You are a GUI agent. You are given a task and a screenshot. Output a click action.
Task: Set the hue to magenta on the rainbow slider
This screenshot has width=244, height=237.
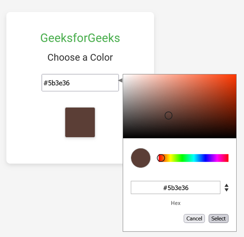217,158
